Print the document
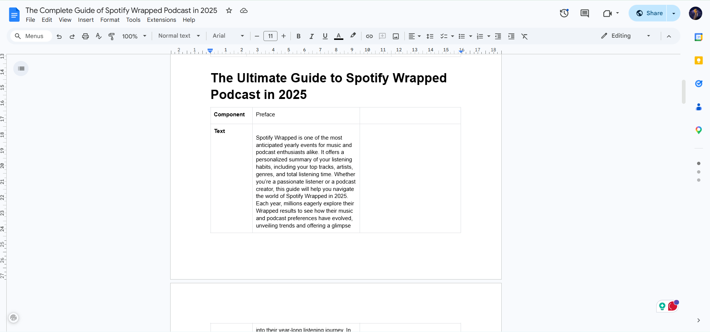Viewport: 710px width, 332px height. (x=85, y=36)
